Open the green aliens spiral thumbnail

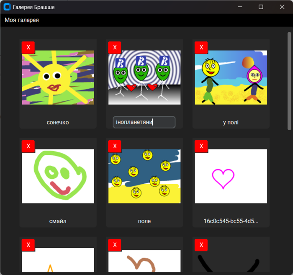(144, 77)
